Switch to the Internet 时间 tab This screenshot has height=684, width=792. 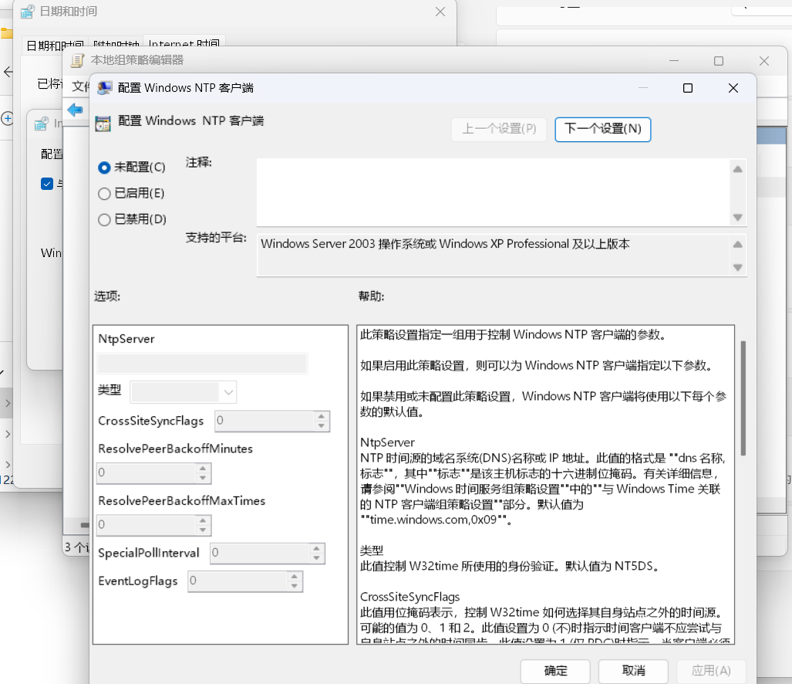click(x=184, y=45)
